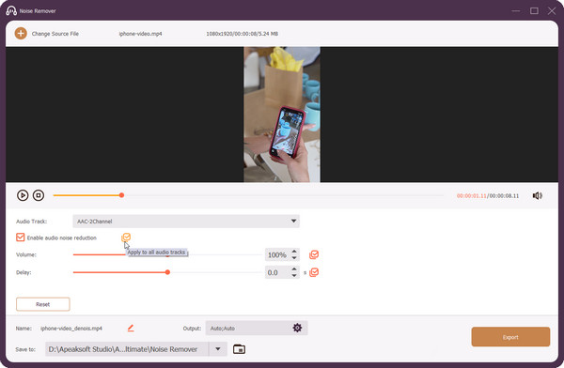Mute the speaker volume icon
The height and width of the screenshot is (368, 564).
pos(538,195)
